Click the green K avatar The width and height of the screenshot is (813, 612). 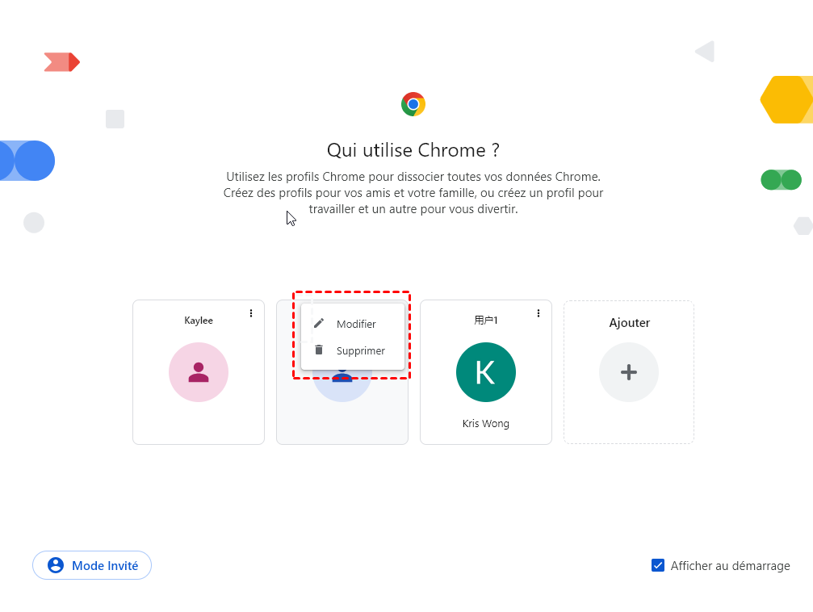point(485,372)
